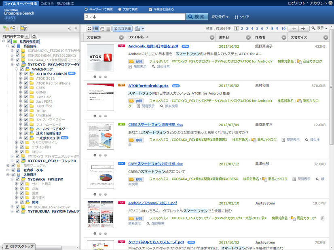Toggle the ATOK 2012 folder checkbox
This screenshot has width=334, height=250.
coord(26,78)
